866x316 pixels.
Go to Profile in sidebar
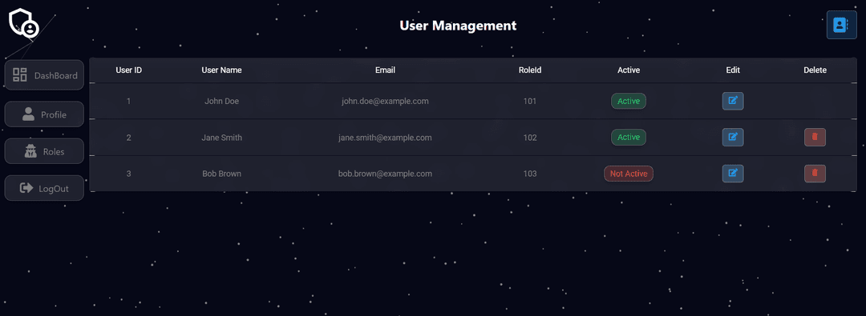tap(44, 114)
